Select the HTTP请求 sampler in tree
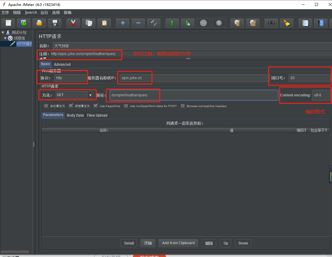Image resolution: width=332 pixels, height=257 pixels. (24, 44)
